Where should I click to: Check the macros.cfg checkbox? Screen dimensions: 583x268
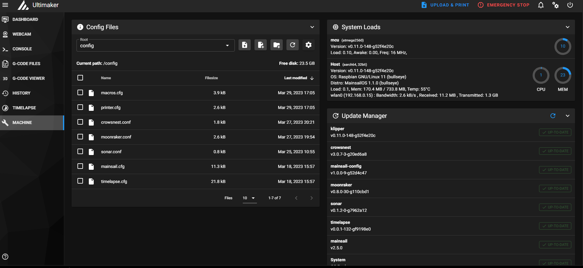[x=80, y=92]
